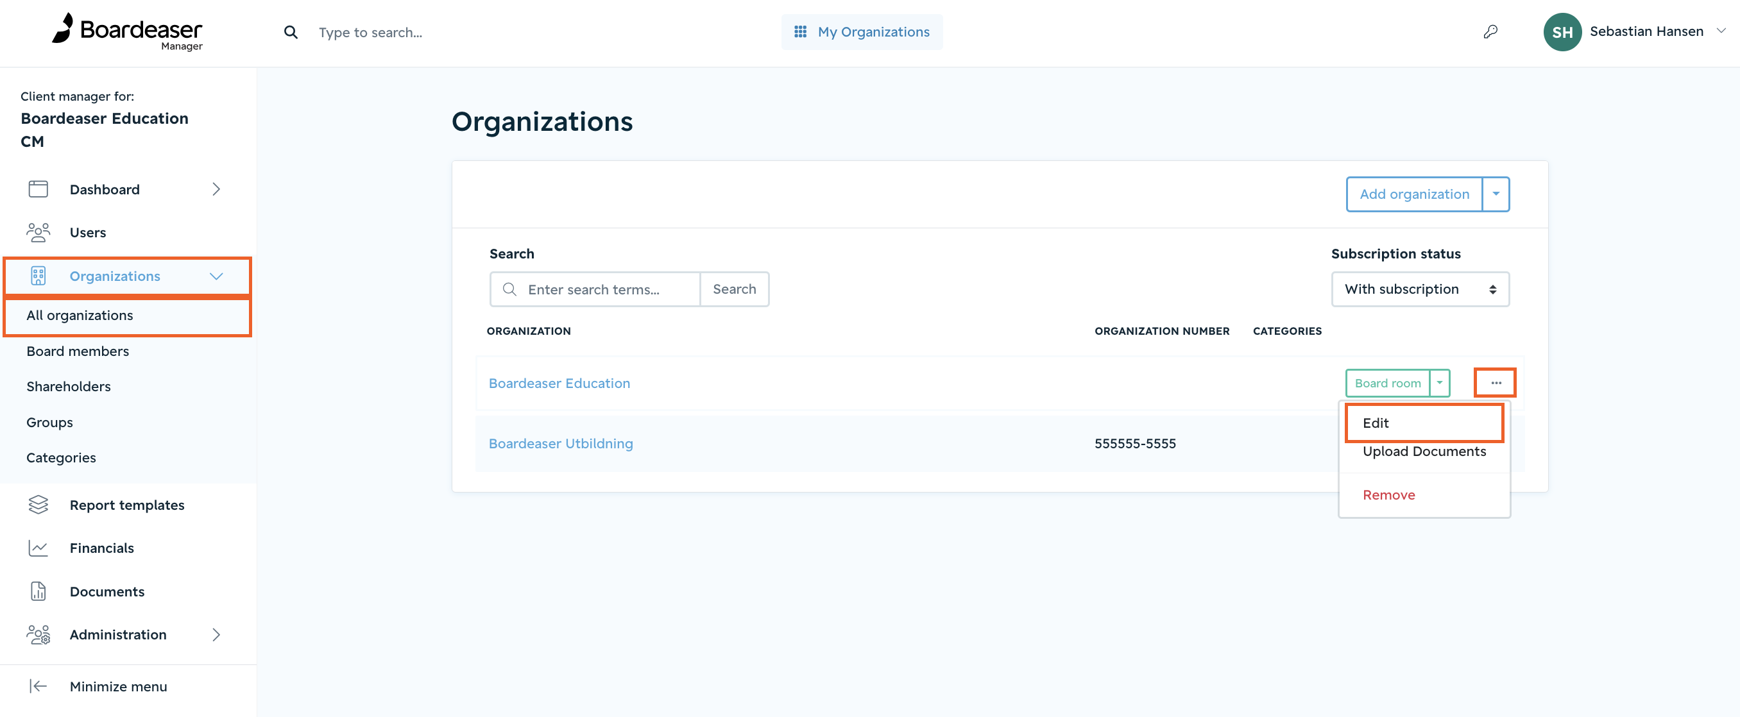Click Minimize menu label
The image size is (1740, 717).
[x=118, y=686]
